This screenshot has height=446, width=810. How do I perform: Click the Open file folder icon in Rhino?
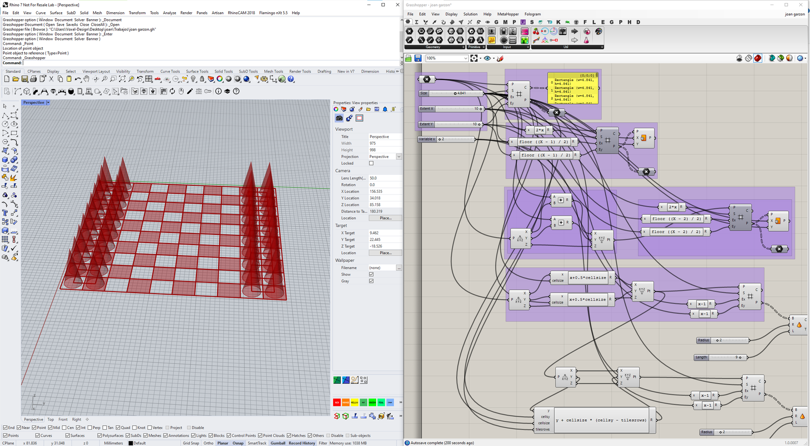click(16, 79)
